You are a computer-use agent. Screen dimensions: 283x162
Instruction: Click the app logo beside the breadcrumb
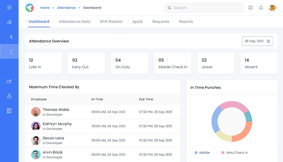click(30, 8)
